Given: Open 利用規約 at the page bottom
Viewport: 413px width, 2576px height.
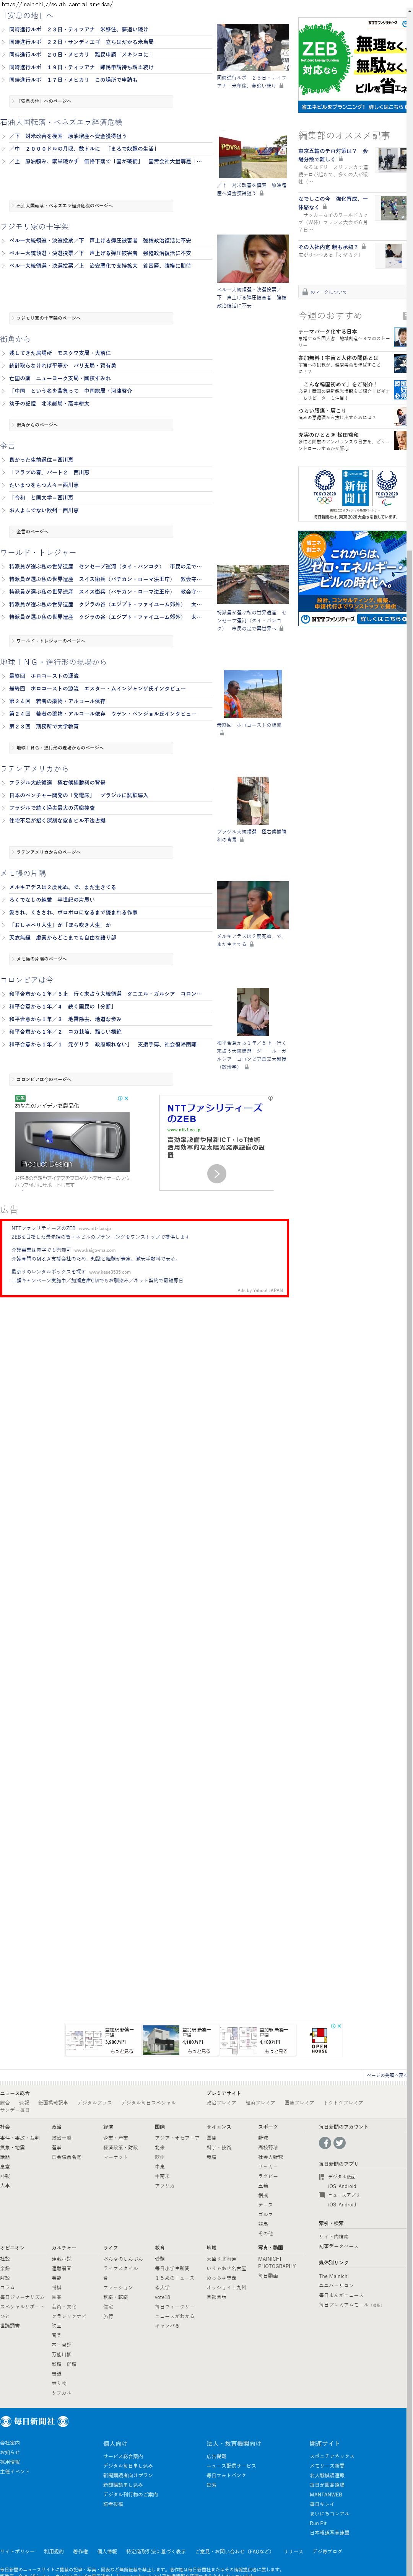Looking at the screenshot, I should tap(53, 2551).
